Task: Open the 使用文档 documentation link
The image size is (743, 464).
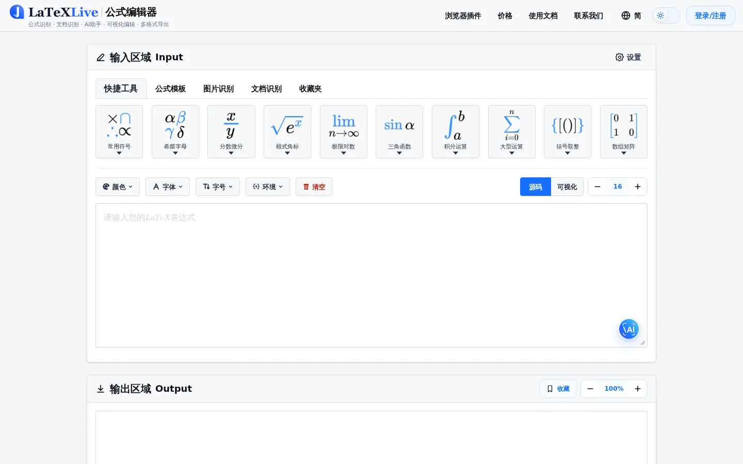Action: (x=543, y=16)
